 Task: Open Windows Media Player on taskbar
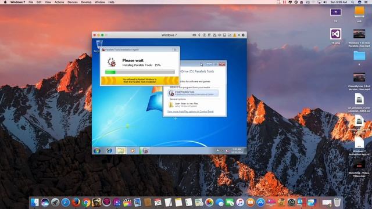[x=133, y=151]
